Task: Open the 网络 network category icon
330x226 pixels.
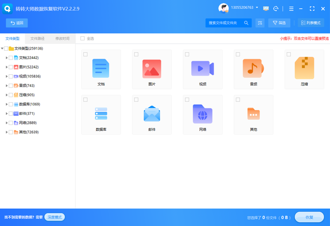Action: point(203,114)
